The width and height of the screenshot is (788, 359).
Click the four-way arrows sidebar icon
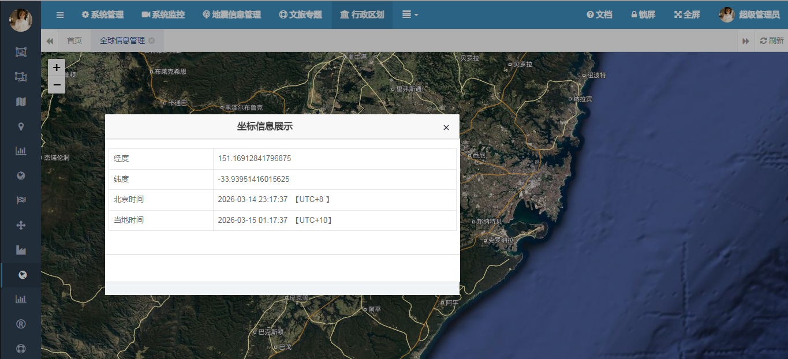21,226
